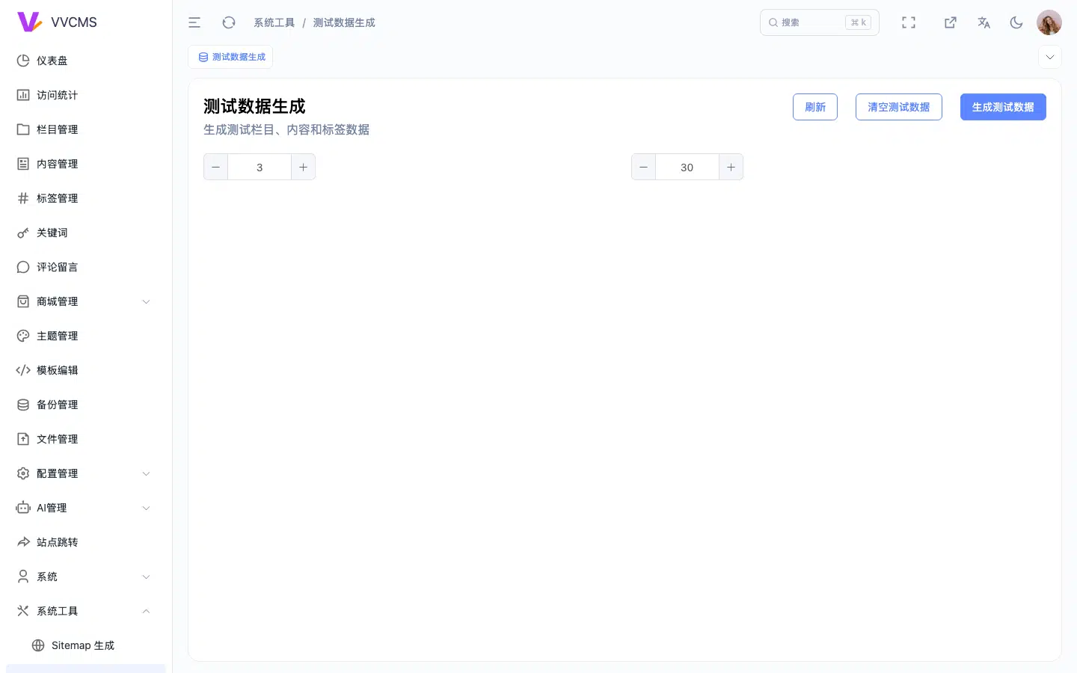Open 主题管理 in sidebar
The width and height of the screenshot is (1077, 673).
pyautogui.click(x=86, y=336)
